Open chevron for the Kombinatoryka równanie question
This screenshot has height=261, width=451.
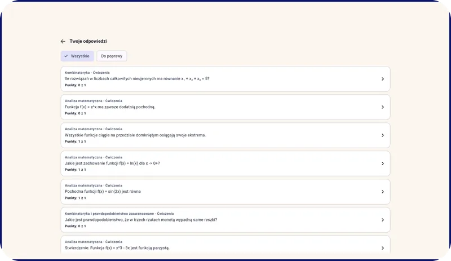point(383,79)
